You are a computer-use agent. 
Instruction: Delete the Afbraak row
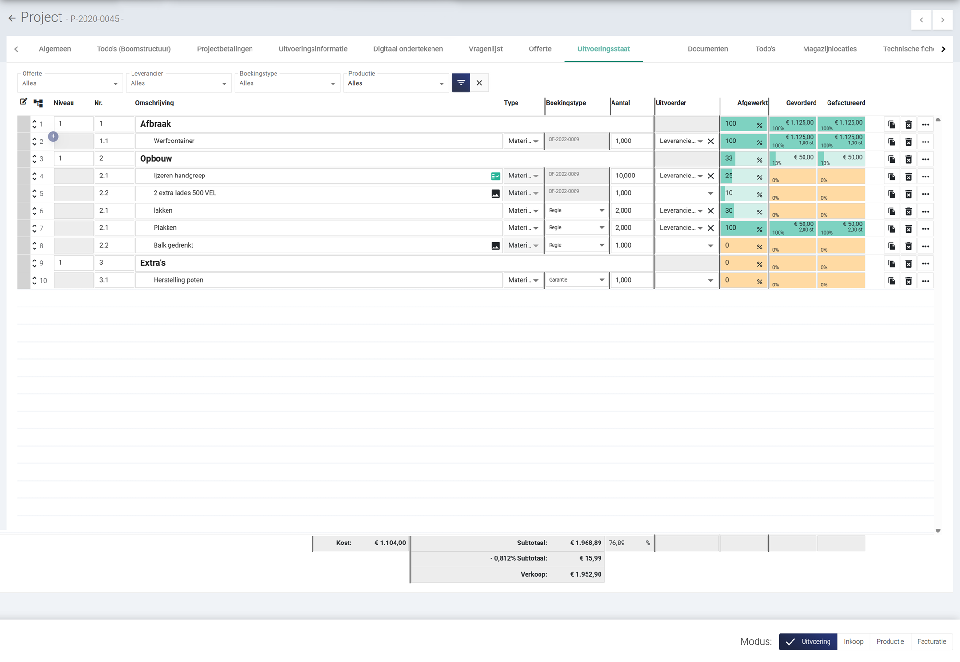tap(908, 124)
